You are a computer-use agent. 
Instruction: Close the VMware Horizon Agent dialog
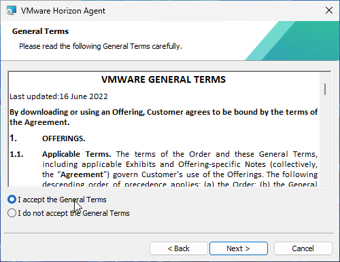point(329,10)
